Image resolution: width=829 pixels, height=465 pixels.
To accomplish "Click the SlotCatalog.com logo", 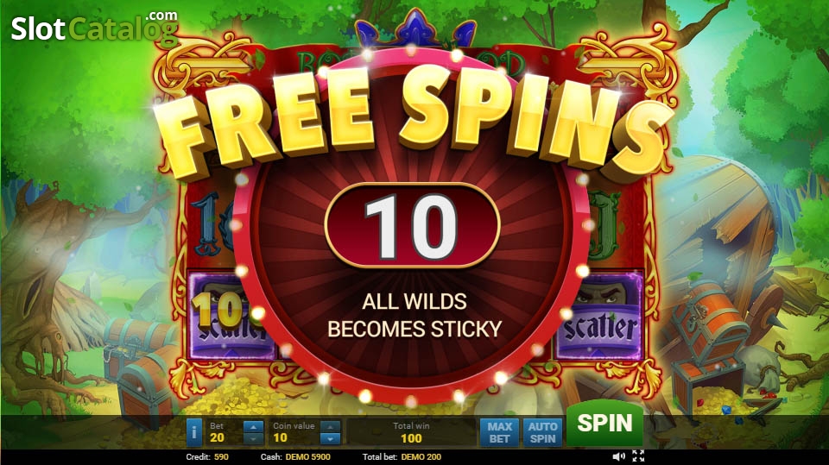I will (95, 28).
